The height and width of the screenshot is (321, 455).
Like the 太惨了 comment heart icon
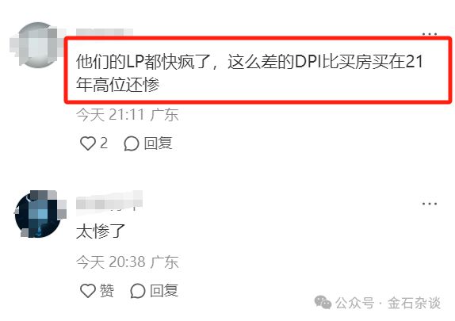(x=88, y=291)
